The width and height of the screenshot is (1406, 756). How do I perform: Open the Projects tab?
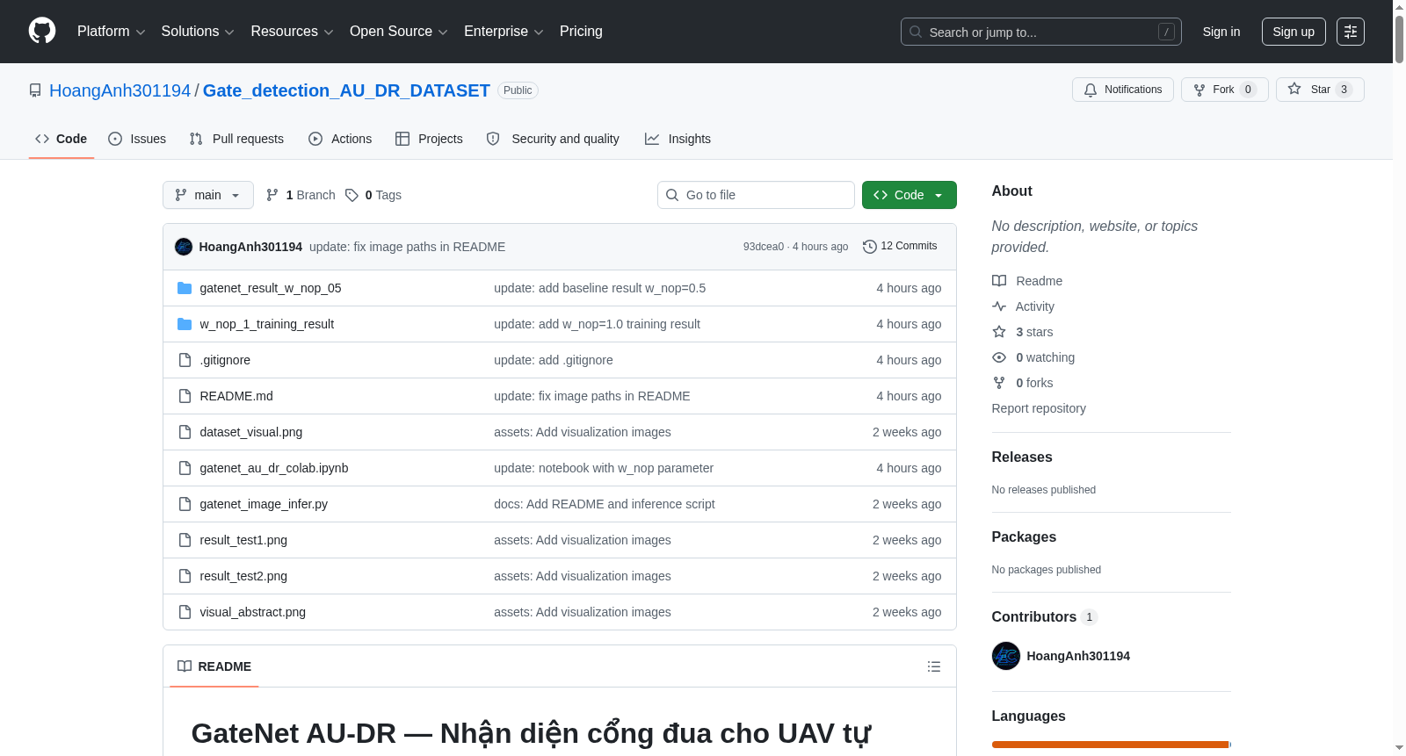[x=429, y=139]
